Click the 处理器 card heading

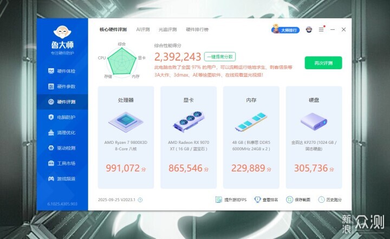coord(126,100)
